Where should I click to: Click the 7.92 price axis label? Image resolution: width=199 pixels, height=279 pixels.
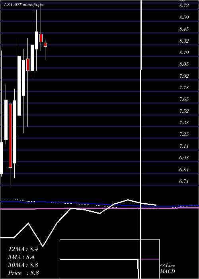click(184, 76)
